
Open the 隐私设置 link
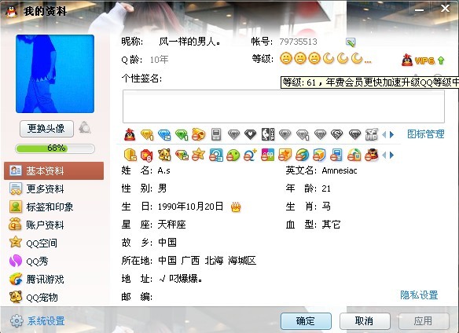pos(419,295)
